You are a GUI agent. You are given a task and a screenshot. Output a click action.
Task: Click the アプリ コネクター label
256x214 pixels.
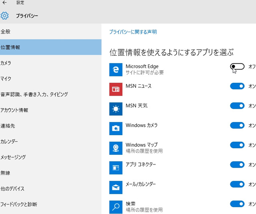[x=141, y=164]
